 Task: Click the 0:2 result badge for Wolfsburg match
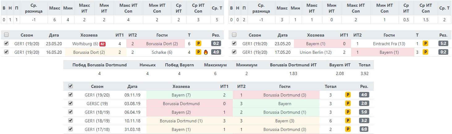point(216,44)
